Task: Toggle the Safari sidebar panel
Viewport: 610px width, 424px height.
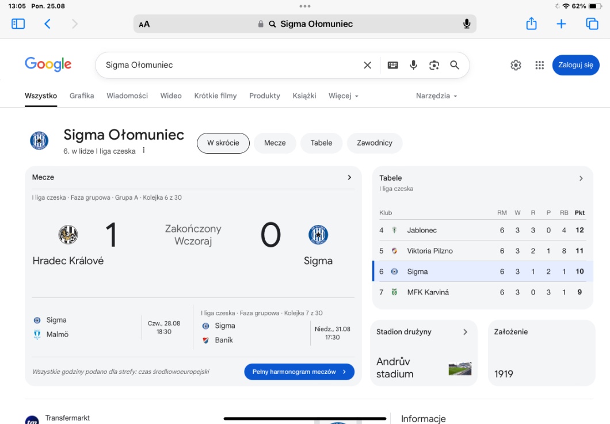Action: coord(18,24)
